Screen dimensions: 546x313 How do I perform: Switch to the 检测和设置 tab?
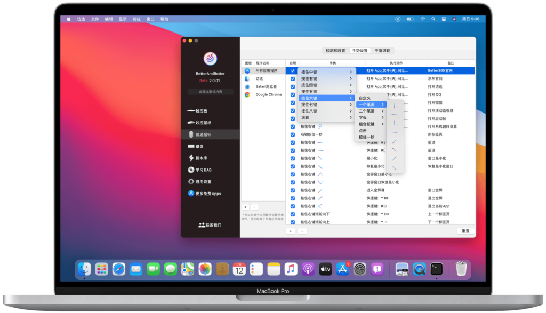[x=336, y=51]
